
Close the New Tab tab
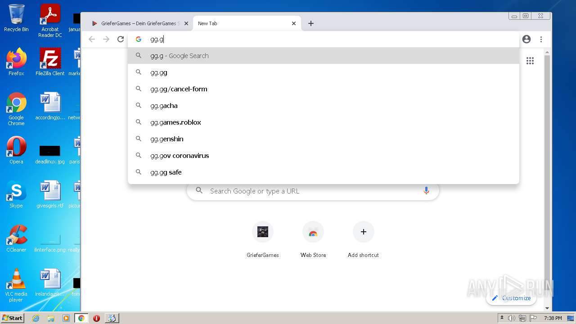click(x=294, y=23)
